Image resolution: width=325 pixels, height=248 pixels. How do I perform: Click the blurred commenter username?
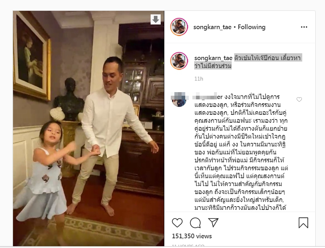(208, 97)
